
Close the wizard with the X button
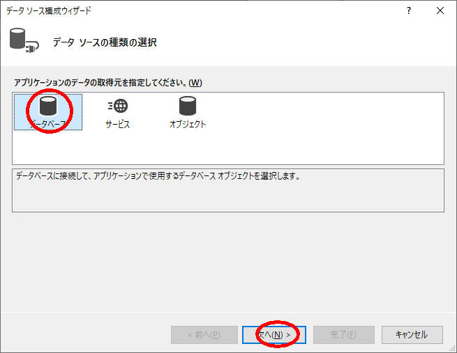coord(440,10)
